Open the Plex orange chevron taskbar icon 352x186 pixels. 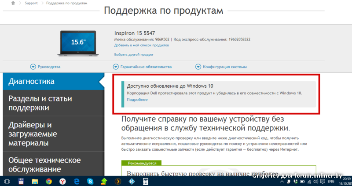click(x=118, y=181)
